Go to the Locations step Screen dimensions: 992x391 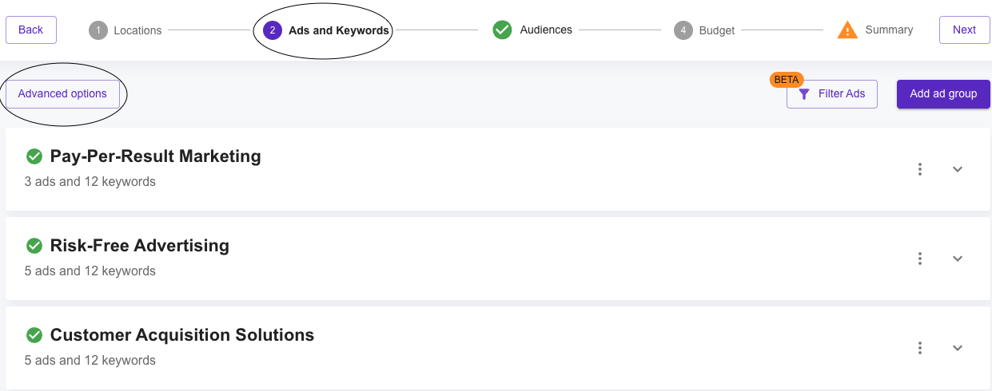(125, 30)
